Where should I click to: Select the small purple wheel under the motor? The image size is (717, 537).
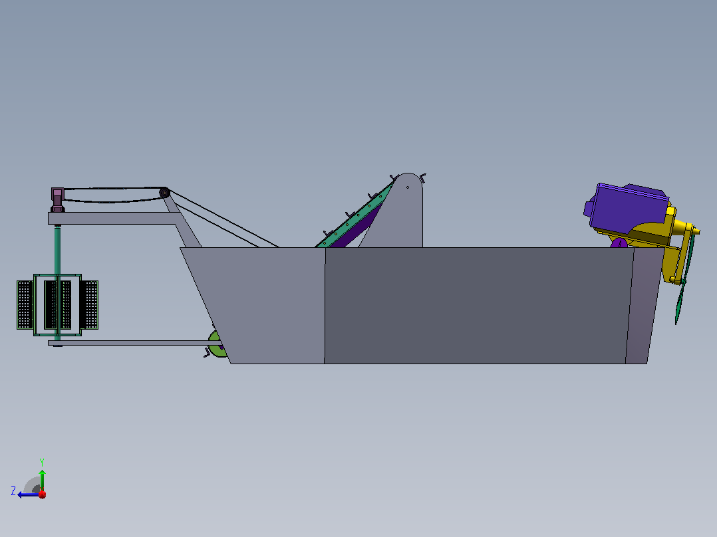[x=619, y=243]
